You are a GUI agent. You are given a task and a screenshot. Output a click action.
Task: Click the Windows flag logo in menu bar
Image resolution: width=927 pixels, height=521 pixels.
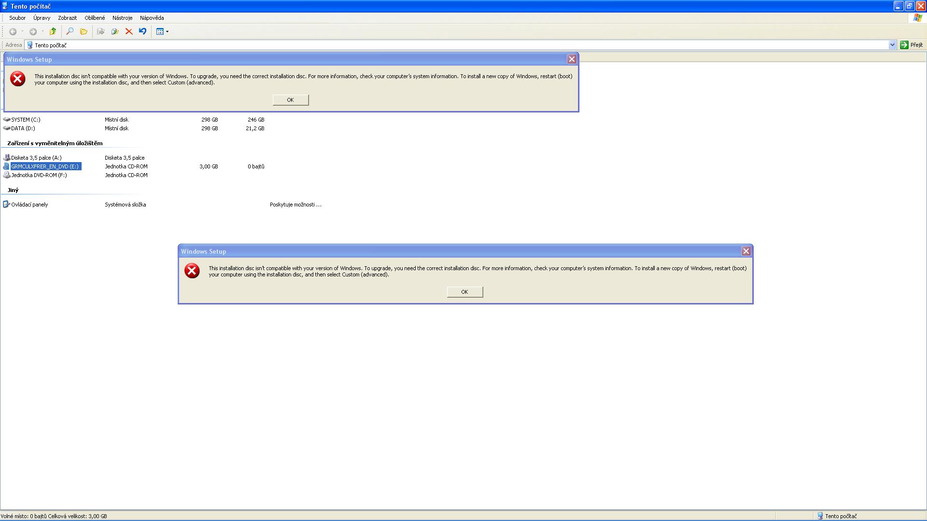pos(917,18)
